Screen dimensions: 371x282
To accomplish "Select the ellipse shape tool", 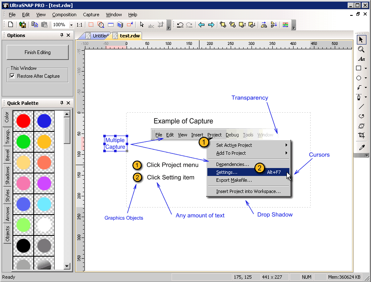I will pyautogui.click(x=359, y=78).
